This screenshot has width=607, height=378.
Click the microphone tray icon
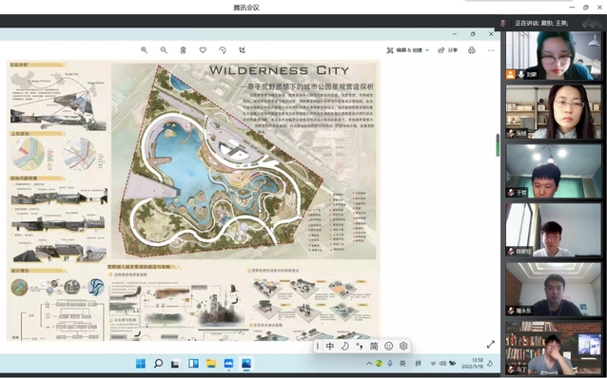click(390, 364)
